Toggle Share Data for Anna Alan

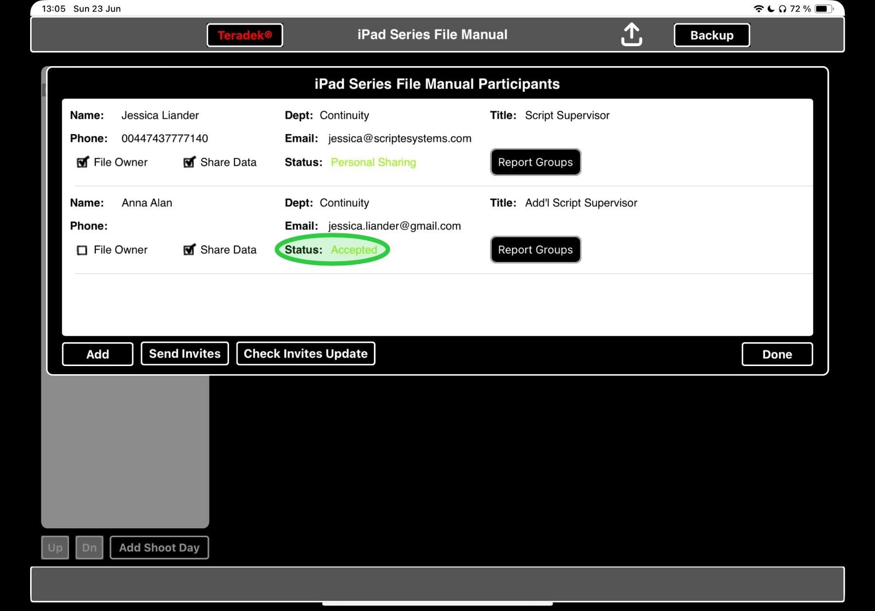tap(189, 249)
